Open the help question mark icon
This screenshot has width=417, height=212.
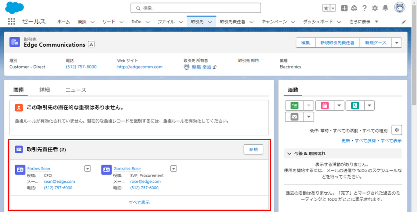365,8
